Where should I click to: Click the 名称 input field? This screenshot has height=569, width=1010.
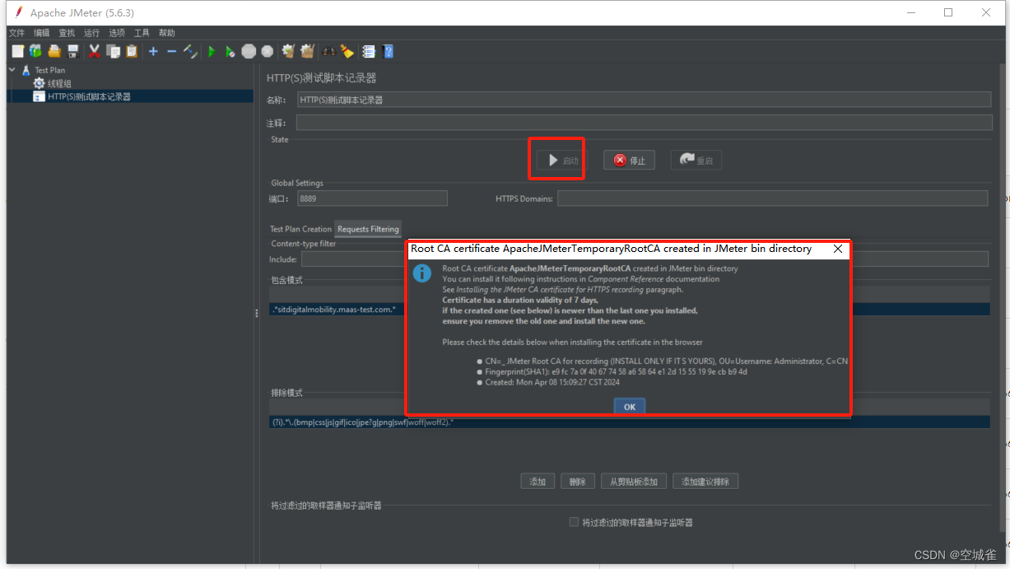(x=645, y=100)
